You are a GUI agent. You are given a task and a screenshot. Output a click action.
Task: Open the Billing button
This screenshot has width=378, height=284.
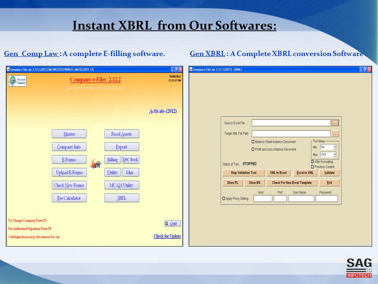(x=113, y=160)
